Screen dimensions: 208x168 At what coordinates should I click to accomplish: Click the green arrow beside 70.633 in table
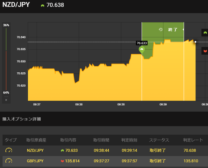point(62,151)
